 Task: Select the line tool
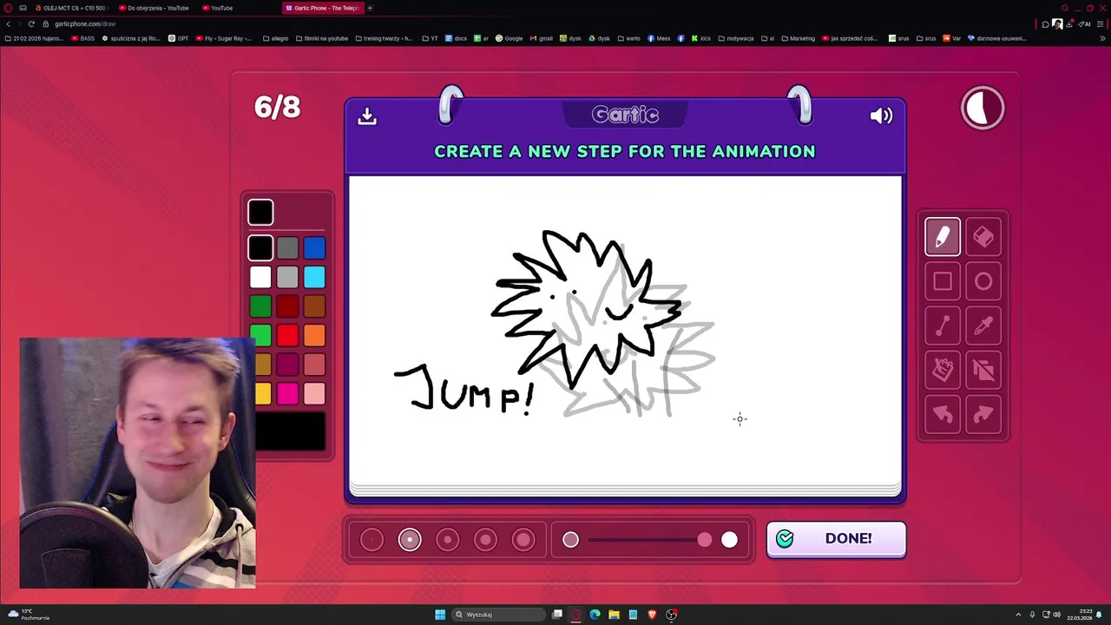coord(943,326)
